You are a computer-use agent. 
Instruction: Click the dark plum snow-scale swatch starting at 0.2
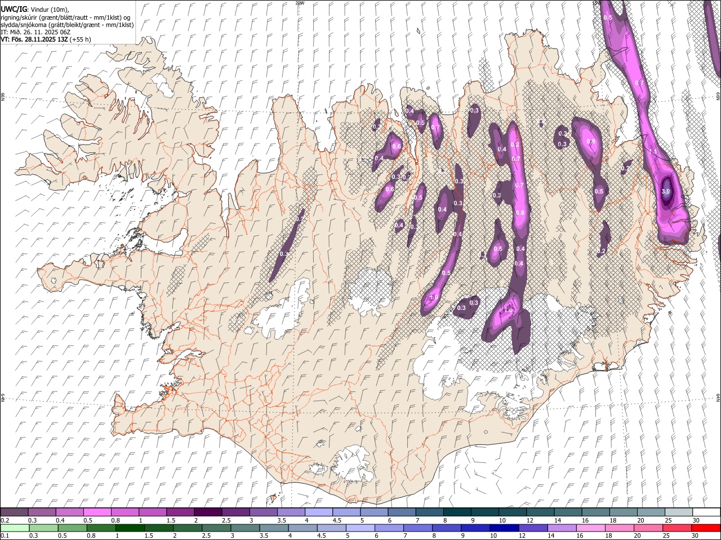point(14,512)
